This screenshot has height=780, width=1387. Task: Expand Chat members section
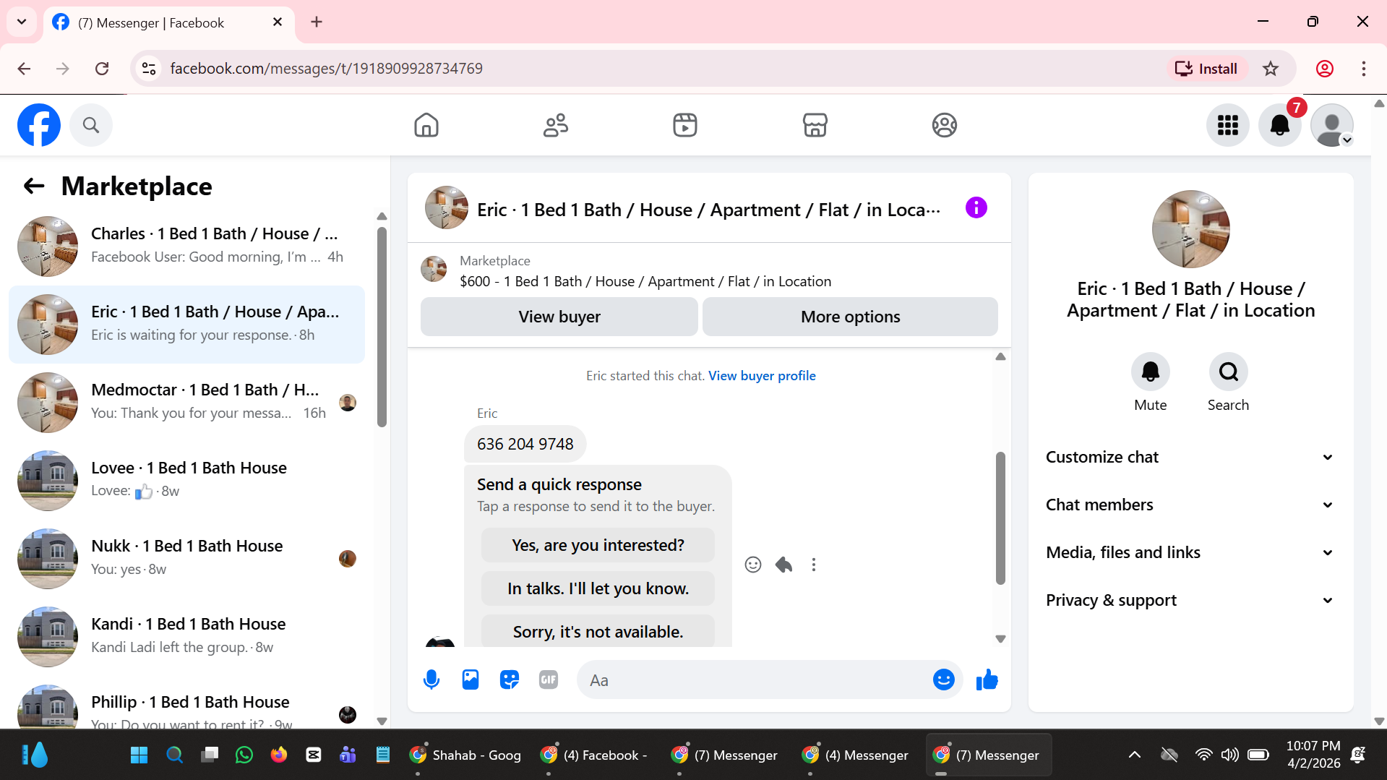click(1190, 505)
